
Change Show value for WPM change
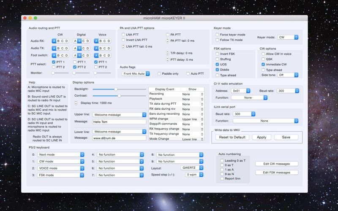(x=193, y=119)
